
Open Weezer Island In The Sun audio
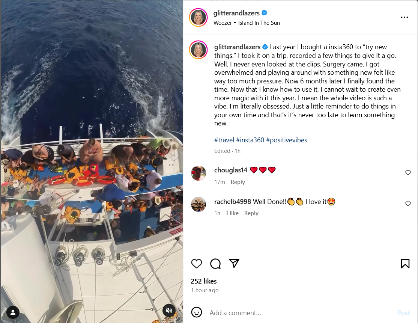tap(247, 23)
